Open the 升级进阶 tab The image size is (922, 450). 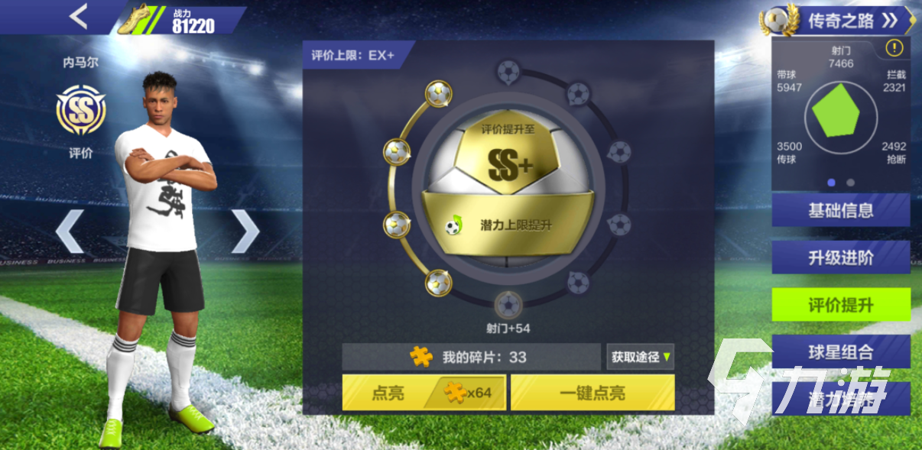(x=841, y=257)
